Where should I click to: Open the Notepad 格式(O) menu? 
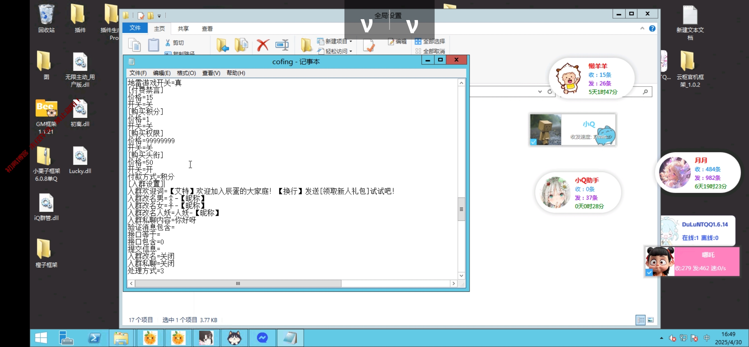[x=186, y=73]
